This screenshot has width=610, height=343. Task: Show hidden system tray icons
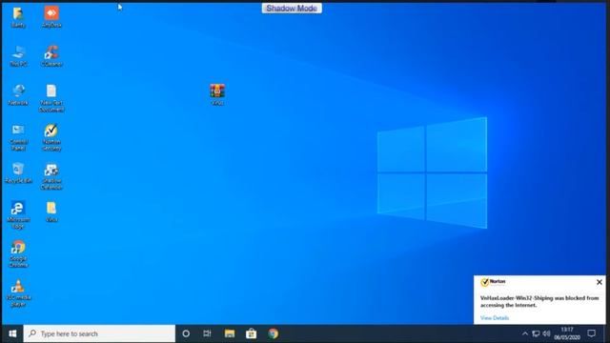525,333
